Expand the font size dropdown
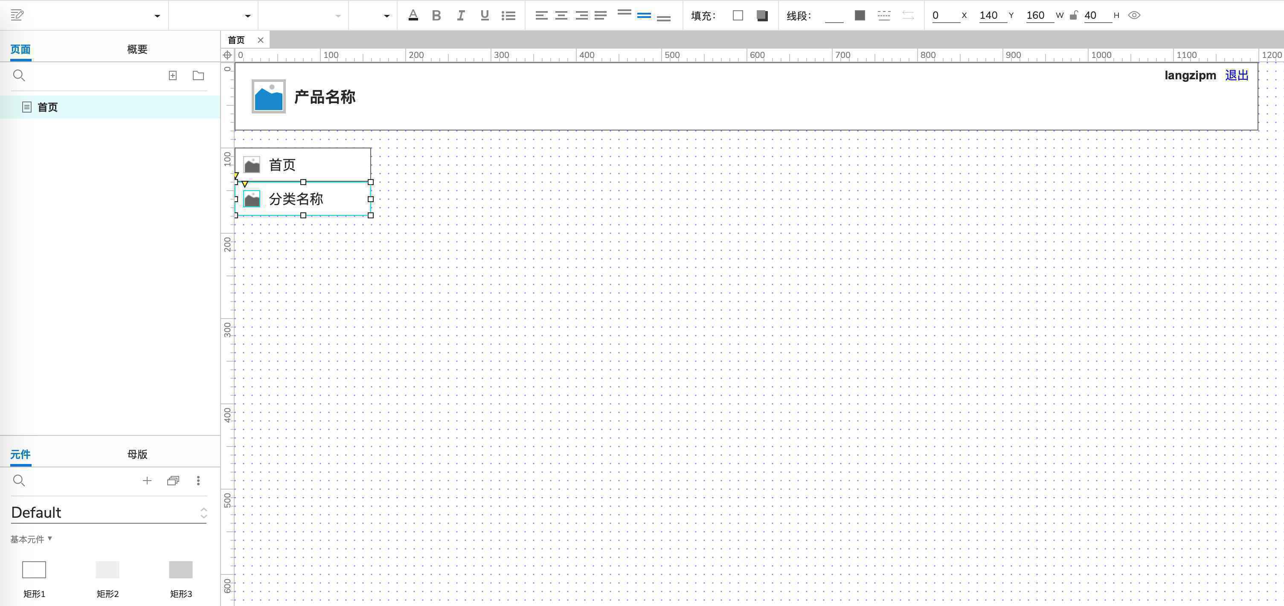The height and width of the screenshot is (606, 1284). coord(386,16)
